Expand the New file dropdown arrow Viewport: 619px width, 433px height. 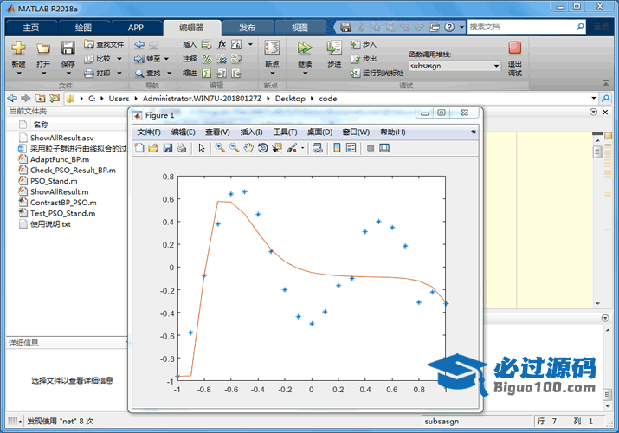click(18, 74)
